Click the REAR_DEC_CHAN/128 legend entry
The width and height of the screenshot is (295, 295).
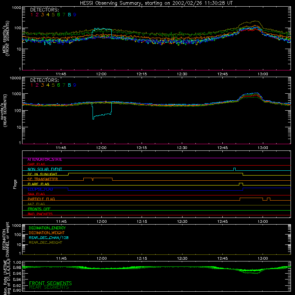49,238
